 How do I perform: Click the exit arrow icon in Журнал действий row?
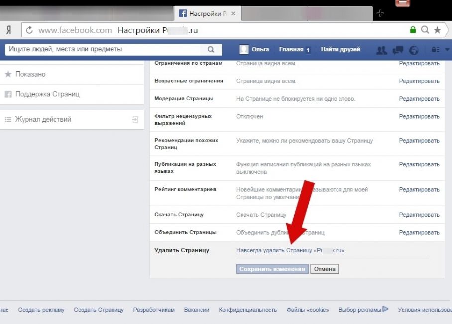pyautogui.click(x=135, y=119)
